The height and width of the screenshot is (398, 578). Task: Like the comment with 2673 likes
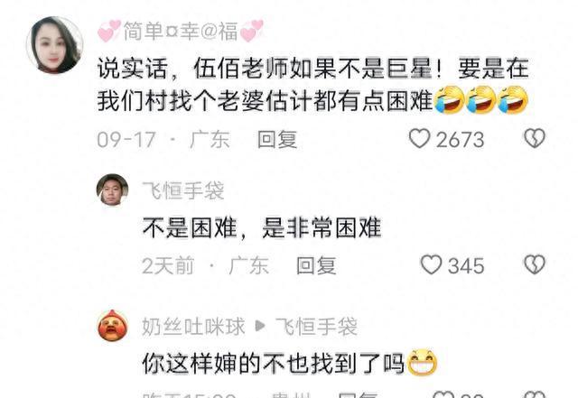(419, 139)
